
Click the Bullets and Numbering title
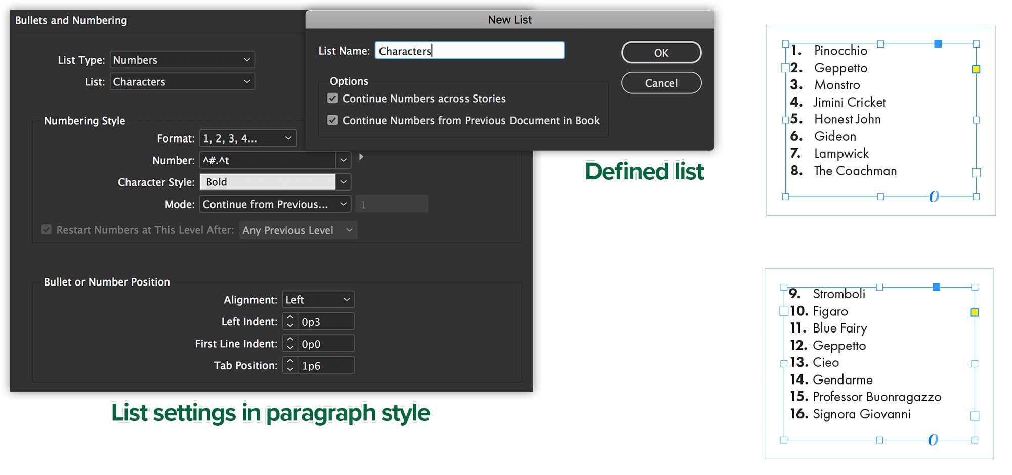71,20
